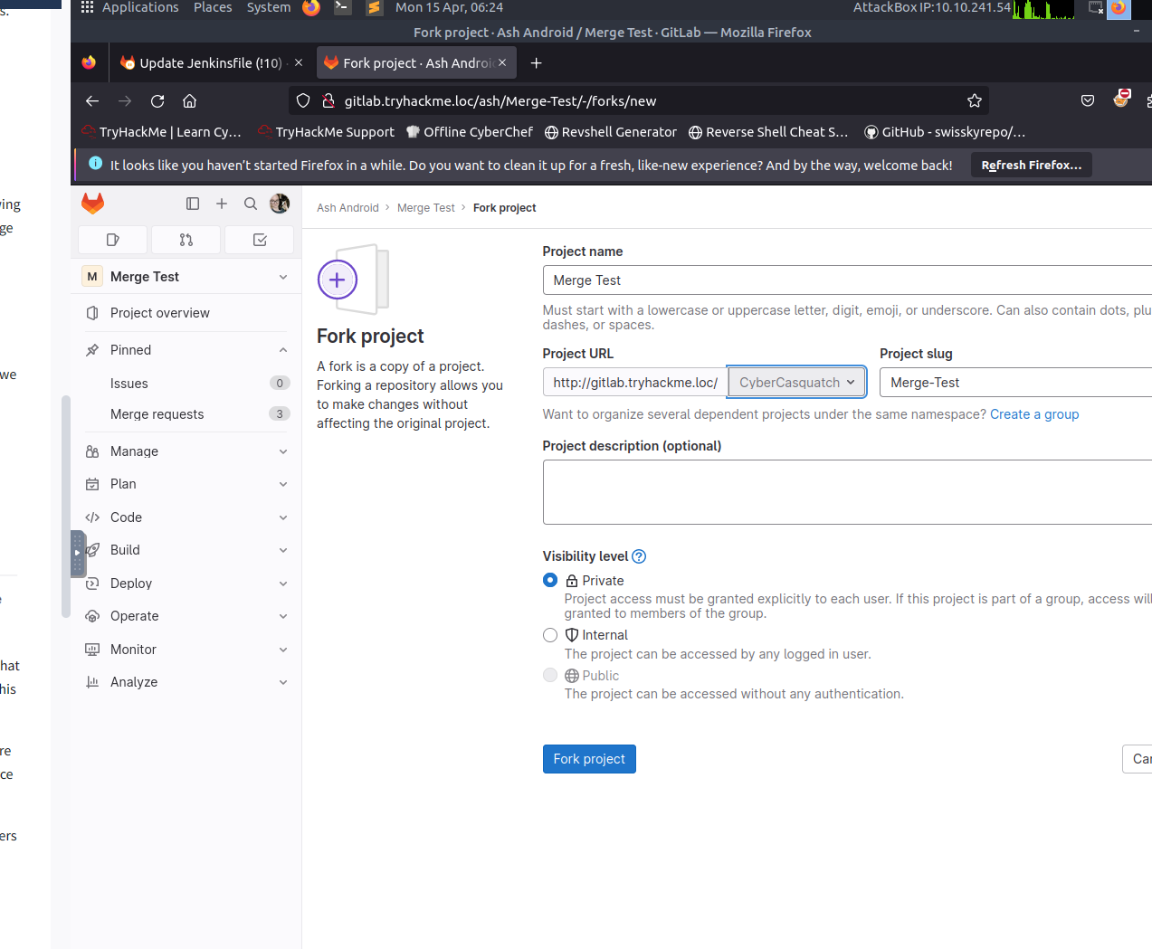
Task: Click the site shield icon in address bar
Action: 303,101
